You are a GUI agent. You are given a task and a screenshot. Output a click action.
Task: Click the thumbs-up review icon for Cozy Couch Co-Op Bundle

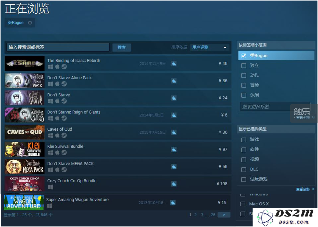pyautogui.click(x=174, y=184)
